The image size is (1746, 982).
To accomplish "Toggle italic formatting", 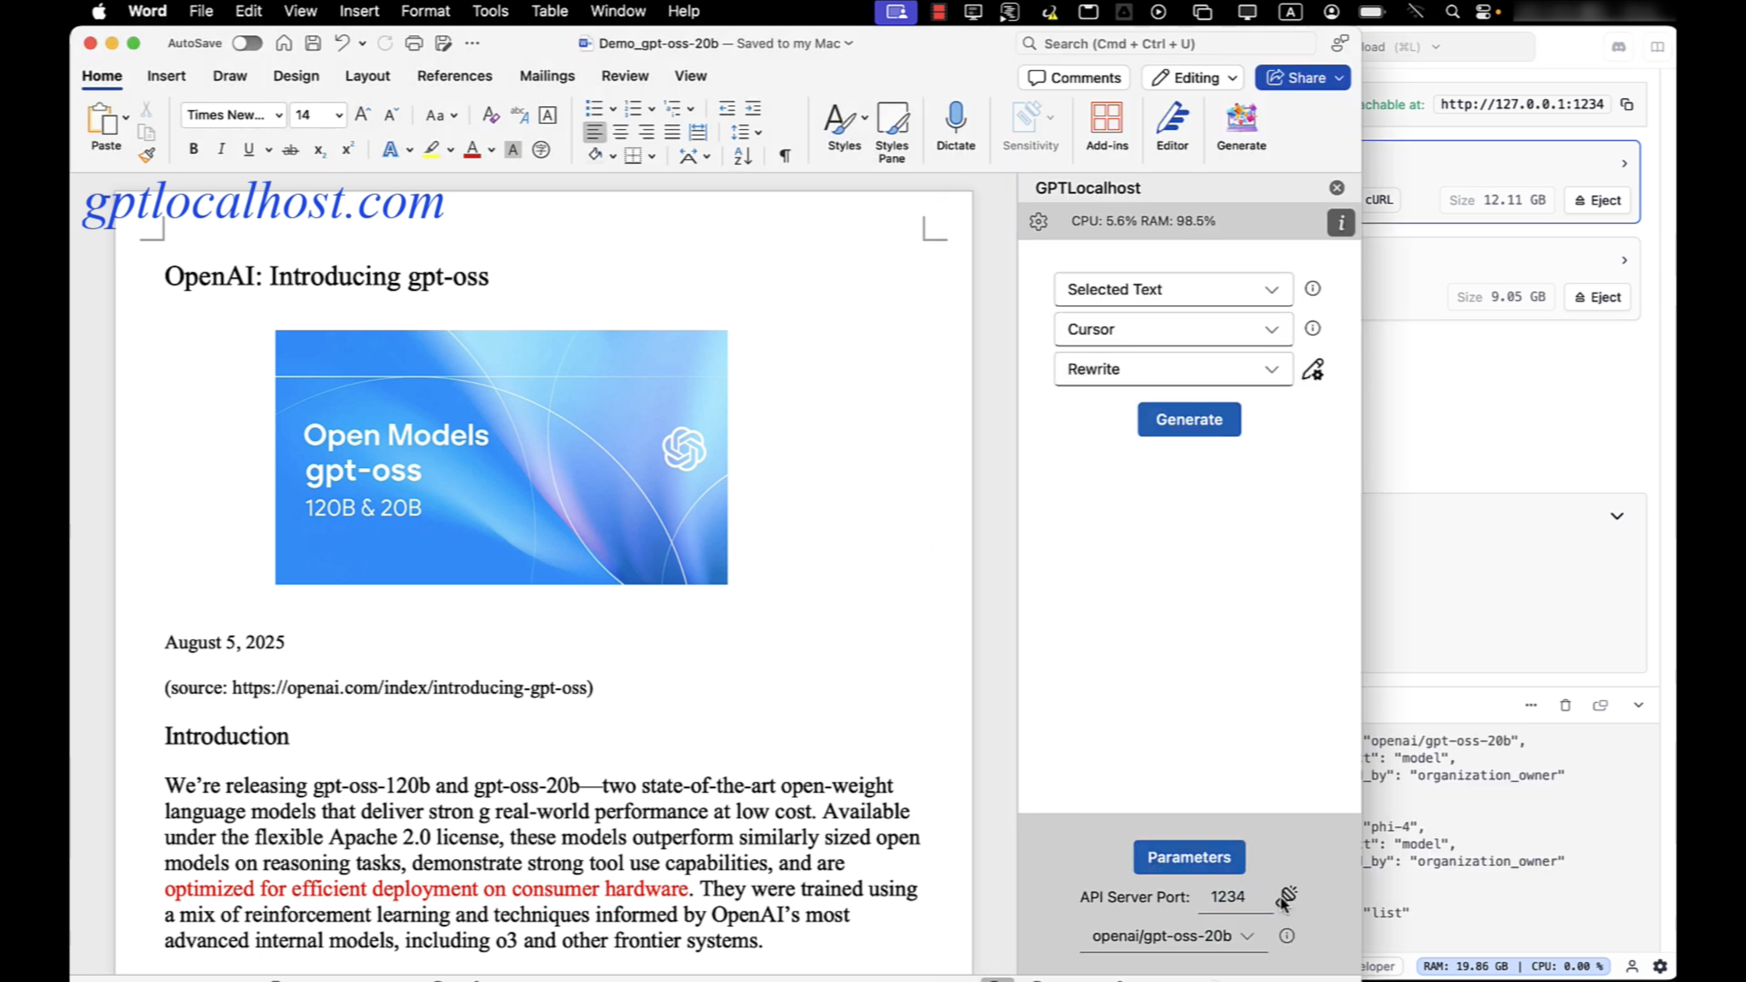I will coord(221,149).
